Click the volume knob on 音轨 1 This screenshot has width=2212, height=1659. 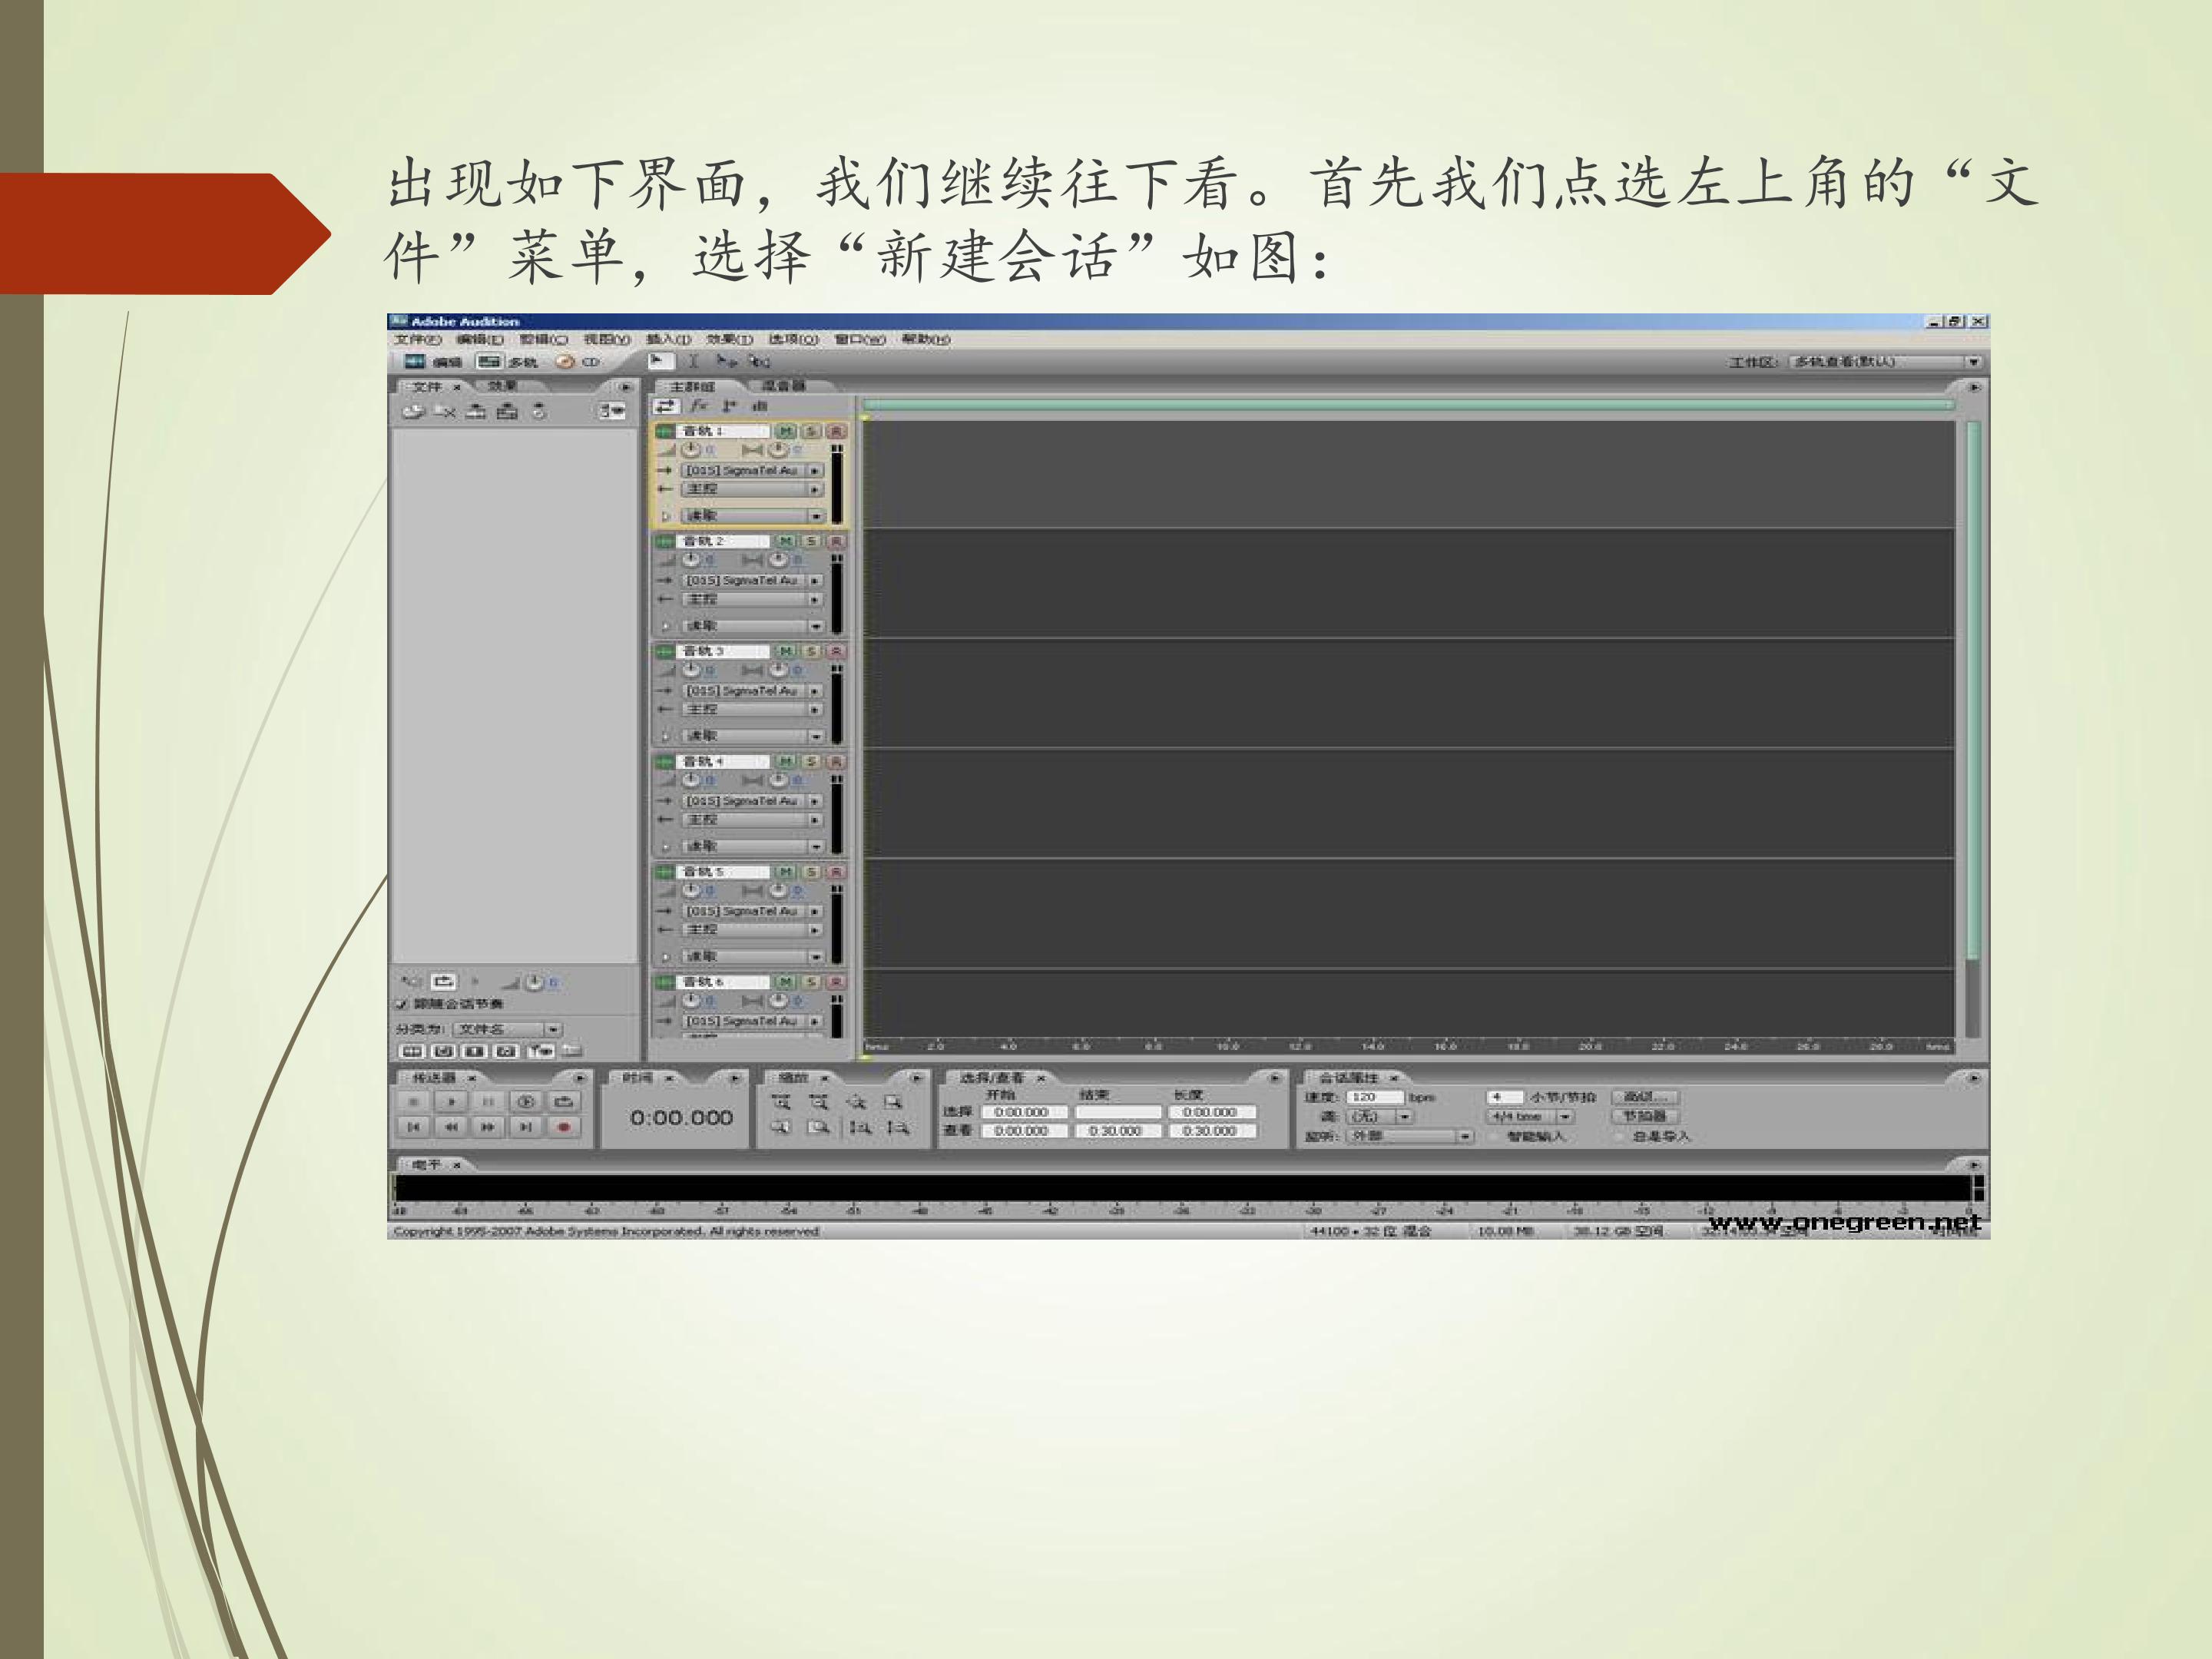[x=690, y=450]
